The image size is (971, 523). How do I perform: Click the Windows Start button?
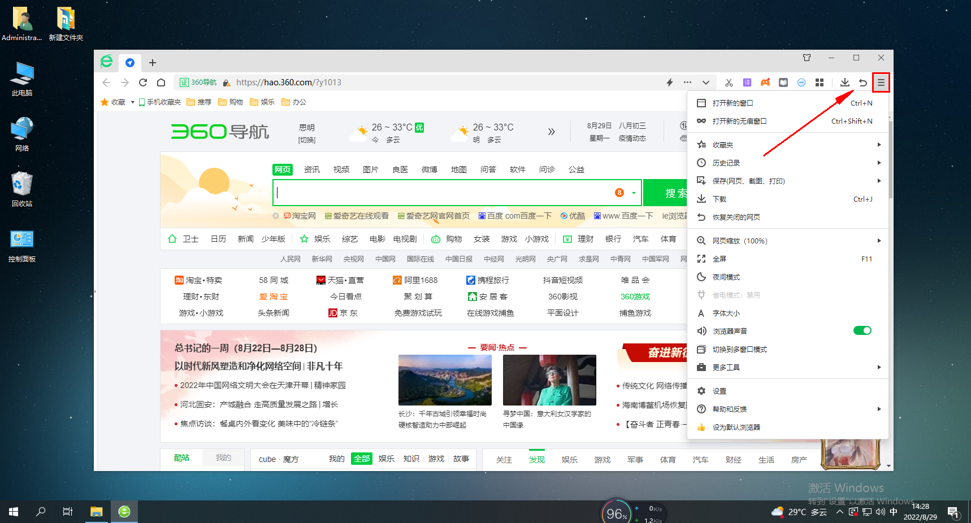[14, 512]
